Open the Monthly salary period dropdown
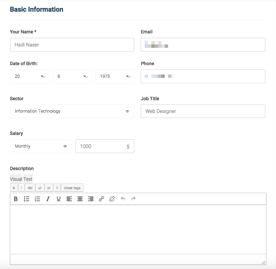 click(41, 146)
